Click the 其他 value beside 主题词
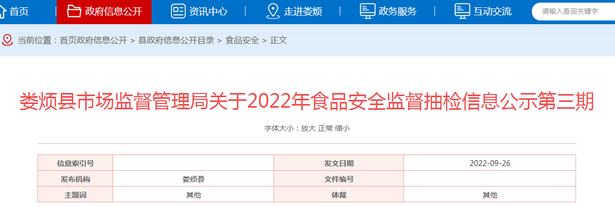The width and height of the screenshot is (615, 207). [194, 194]
